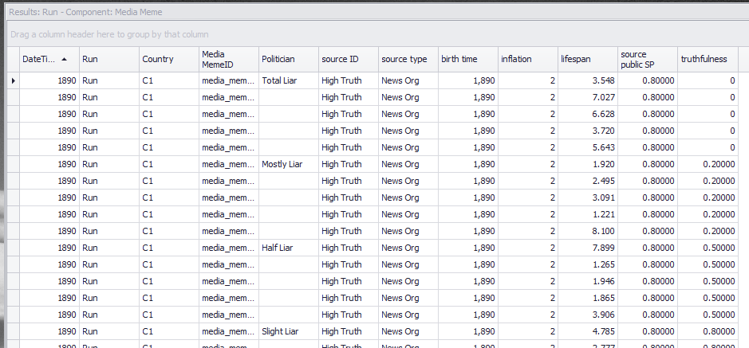Click the Run column header
The image size is (749, 348).
(109, 59)
